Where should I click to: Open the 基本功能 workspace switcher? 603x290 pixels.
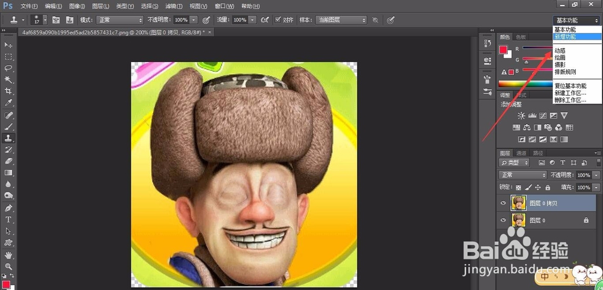[x=576, y=20]
